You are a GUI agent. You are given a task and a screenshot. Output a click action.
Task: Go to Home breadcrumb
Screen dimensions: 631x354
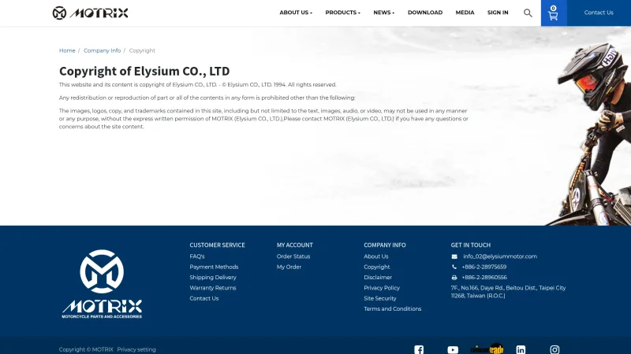tap(67, 50)
